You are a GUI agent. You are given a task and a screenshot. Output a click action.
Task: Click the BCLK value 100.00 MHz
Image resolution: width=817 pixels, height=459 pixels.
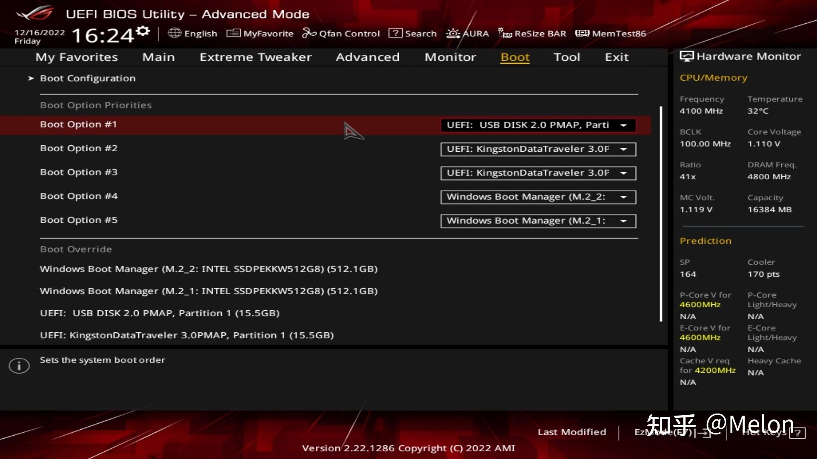coord(705,144)
